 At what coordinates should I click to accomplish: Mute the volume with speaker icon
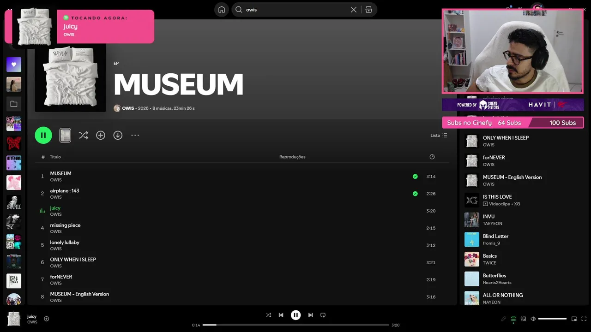coord(533,319)
